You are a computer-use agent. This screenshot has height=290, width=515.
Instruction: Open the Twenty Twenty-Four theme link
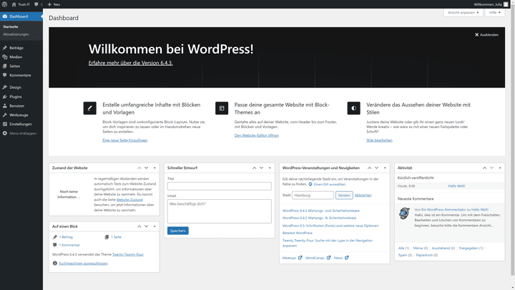pos(128,254)
